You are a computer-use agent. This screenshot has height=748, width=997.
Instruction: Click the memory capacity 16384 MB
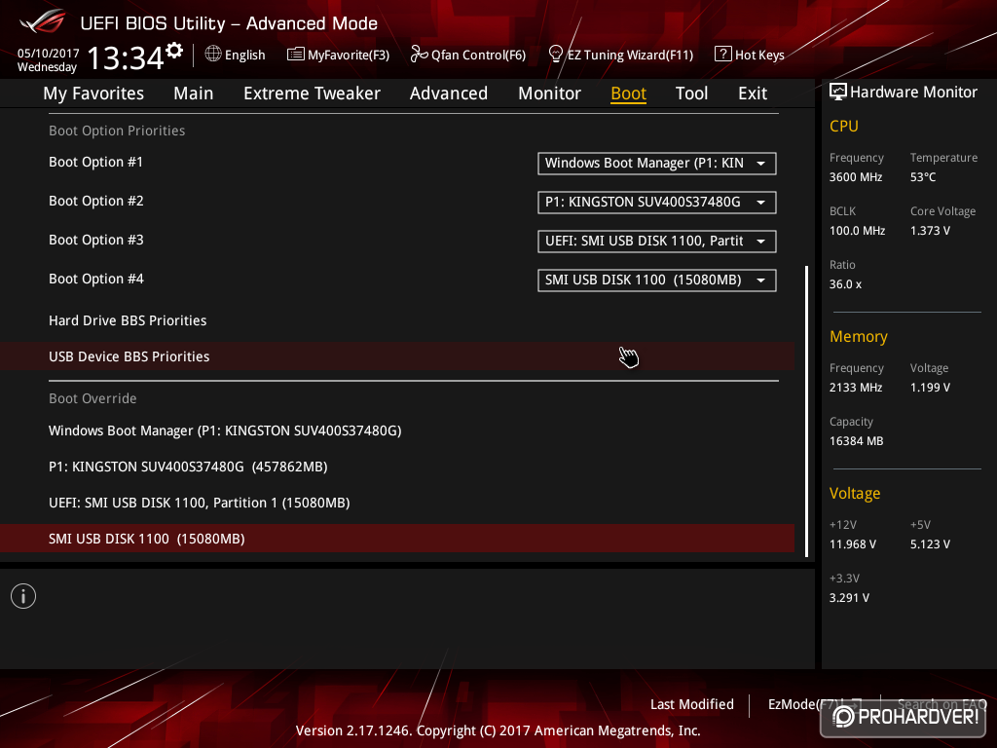[x=856, y=441]
